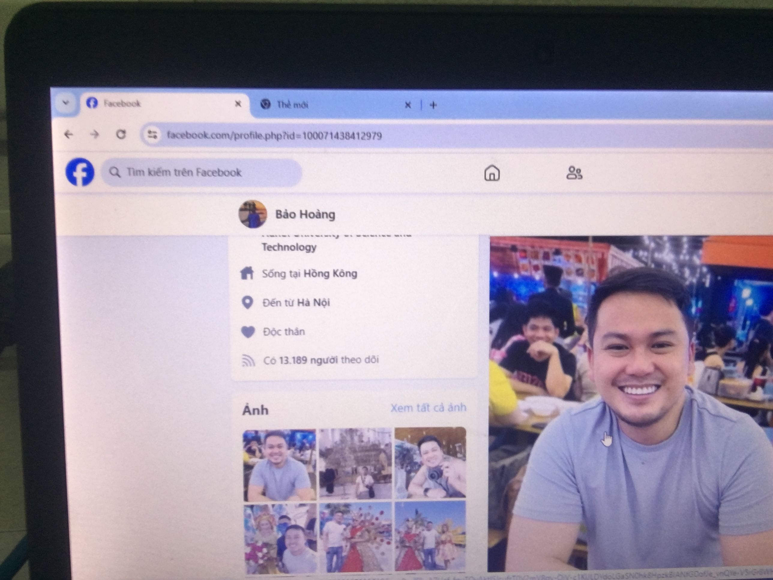Click the URL address bar text
773x580 pixels.
click(x=274, y=136)
